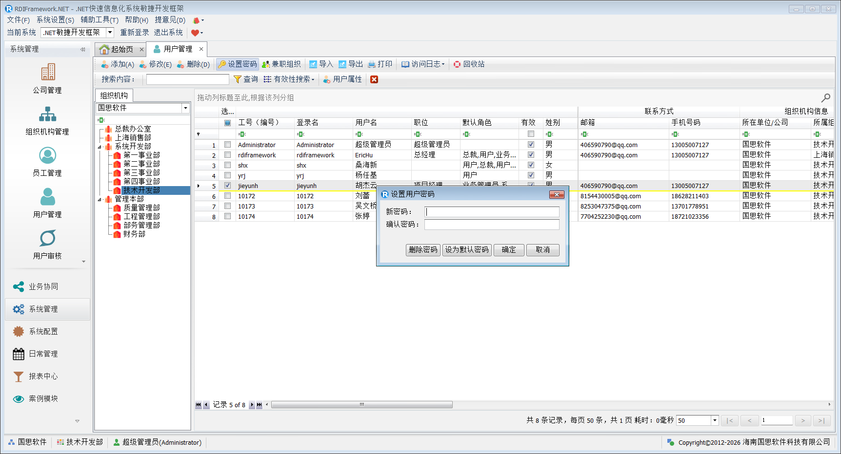This screenshot has height=454, width=841.
Task: Open the 辅助工具(T) menu
Action: pos(100,20)
